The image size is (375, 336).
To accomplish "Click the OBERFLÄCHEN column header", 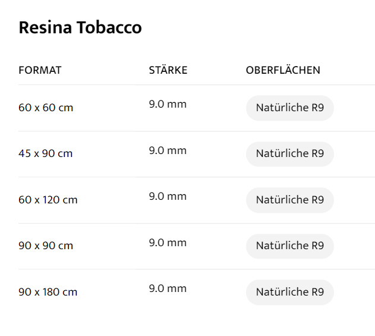I will pyautogui.click(x=283, y=70).
